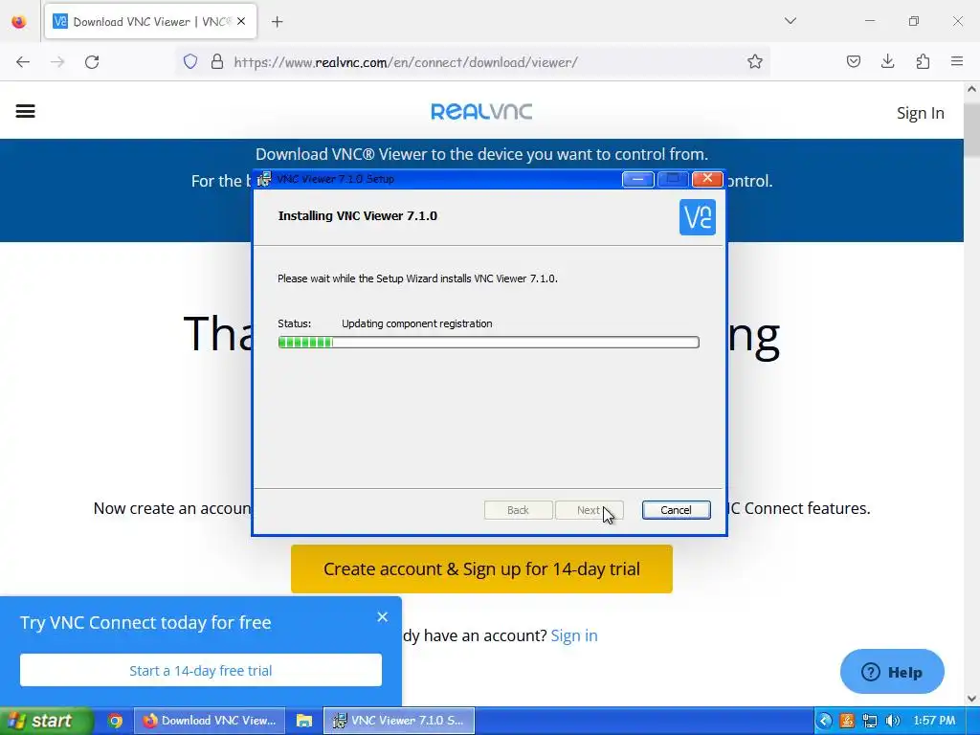Close the VNC Viewer Setup dialog
Screen dimensions: 980x735
click(x=707, y=179)
